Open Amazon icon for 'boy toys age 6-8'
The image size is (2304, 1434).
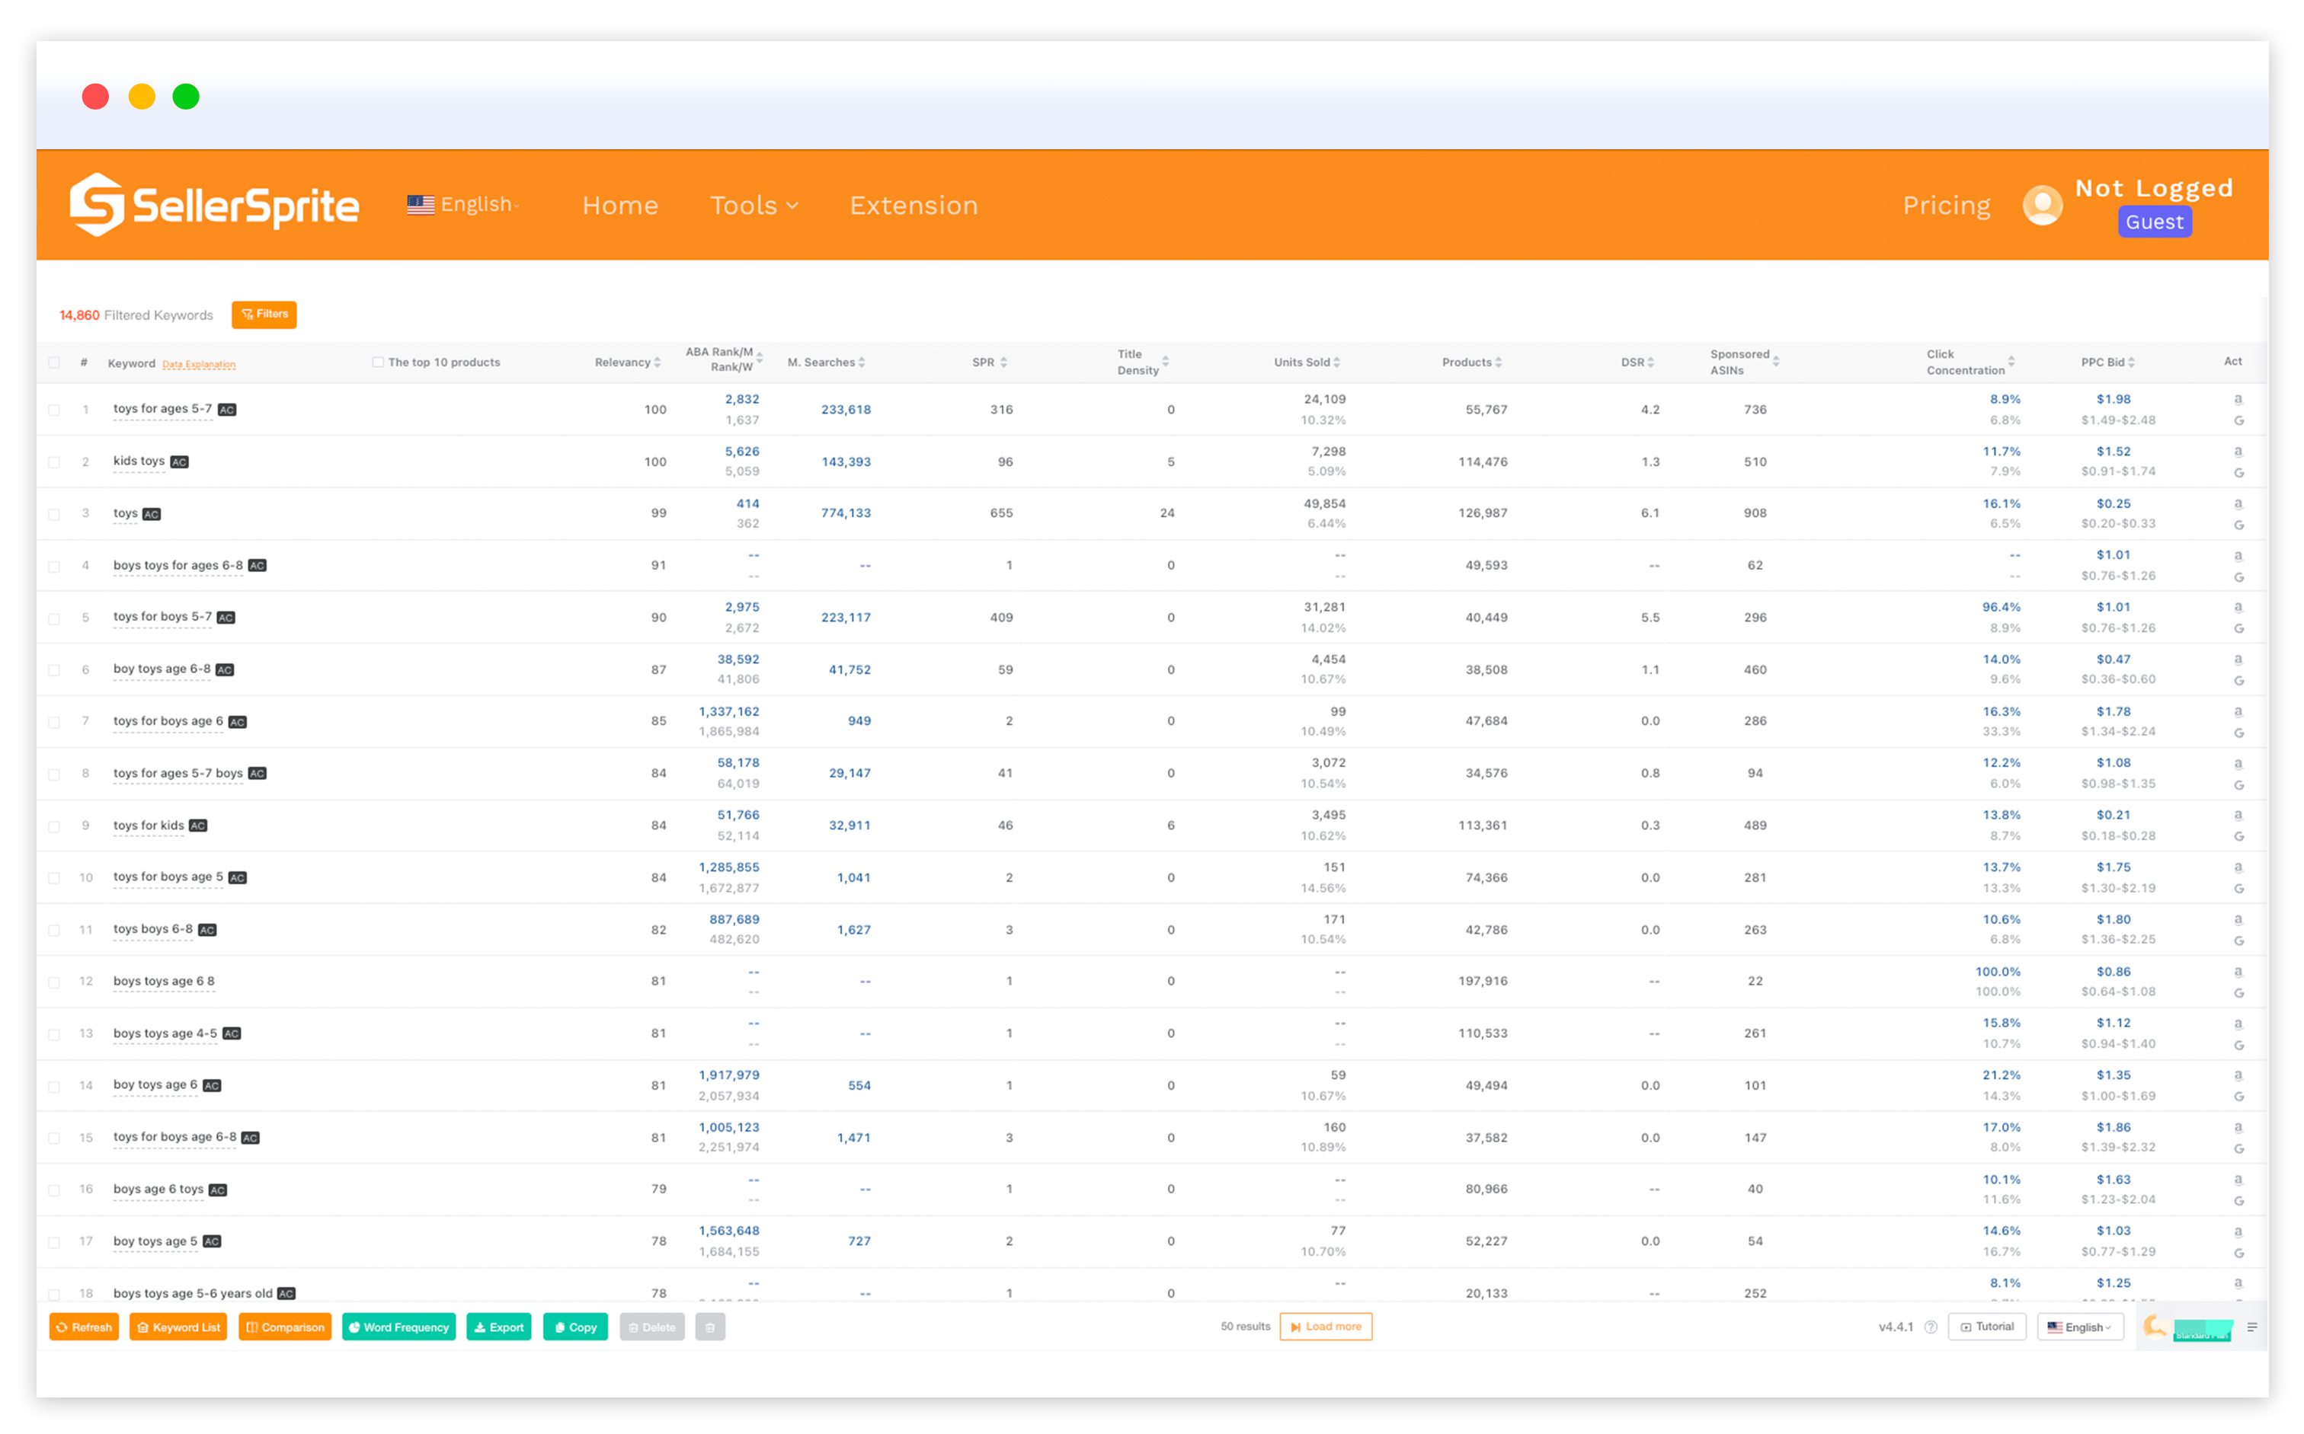point(2238,660)
